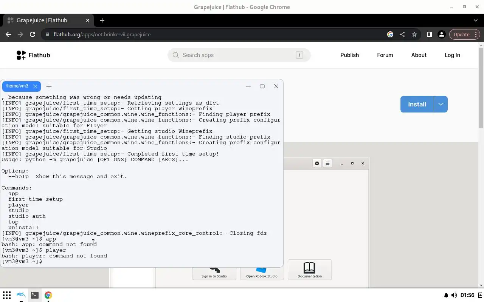Add a new terminal tab
The image size is (484, 302).
coord(49,86)
